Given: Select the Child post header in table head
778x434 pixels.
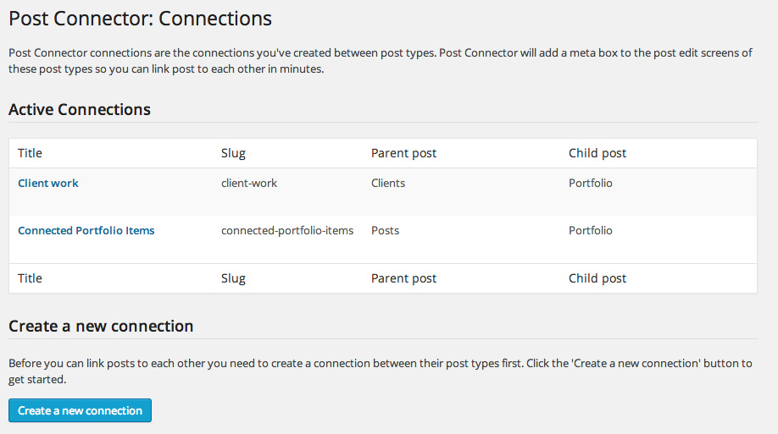Looking at the screenshot, I should [597, 153].
